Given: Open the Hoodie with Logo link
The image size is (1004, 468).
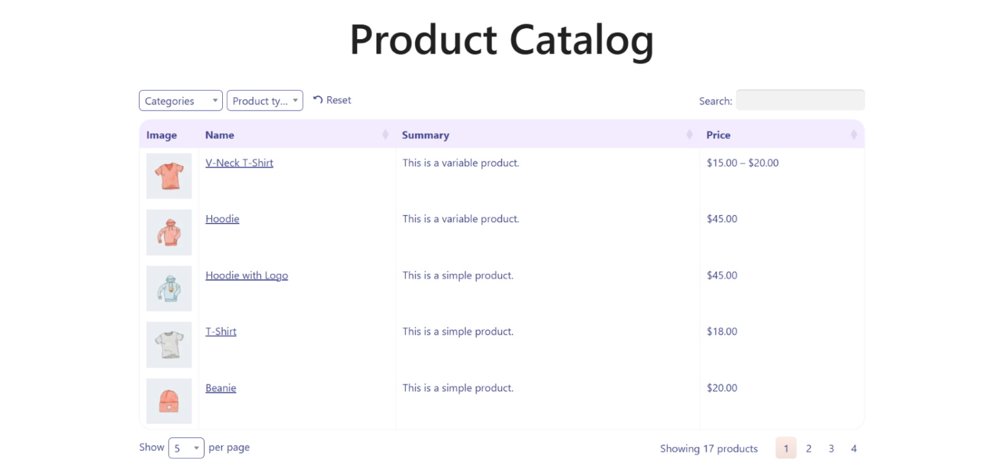Looking at the screenshot, I should (x=246, y=275).
